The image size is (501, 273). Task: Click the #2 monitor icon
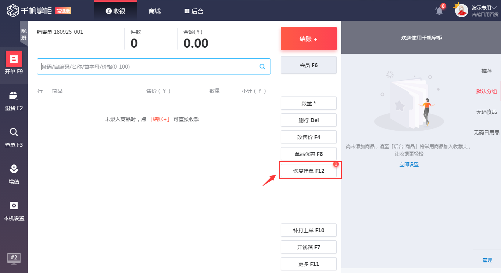(x=14, y=258)
